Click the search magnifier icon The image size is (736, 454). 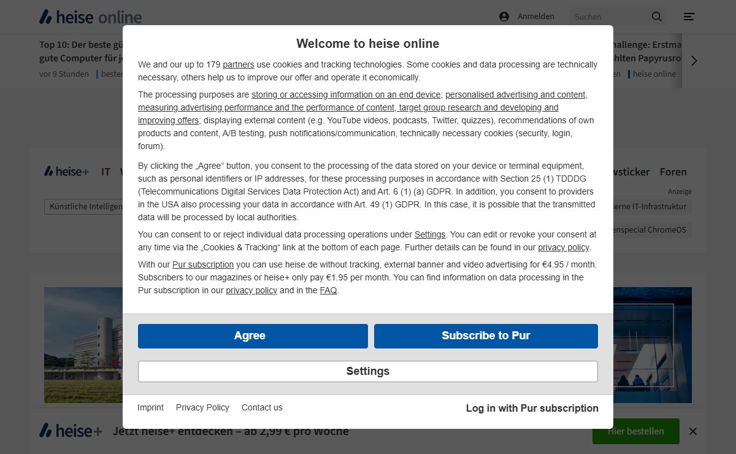[x=657, y=17]
